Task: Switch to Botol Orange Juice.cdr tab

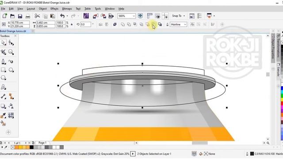Action: click(x=13, y=31)
